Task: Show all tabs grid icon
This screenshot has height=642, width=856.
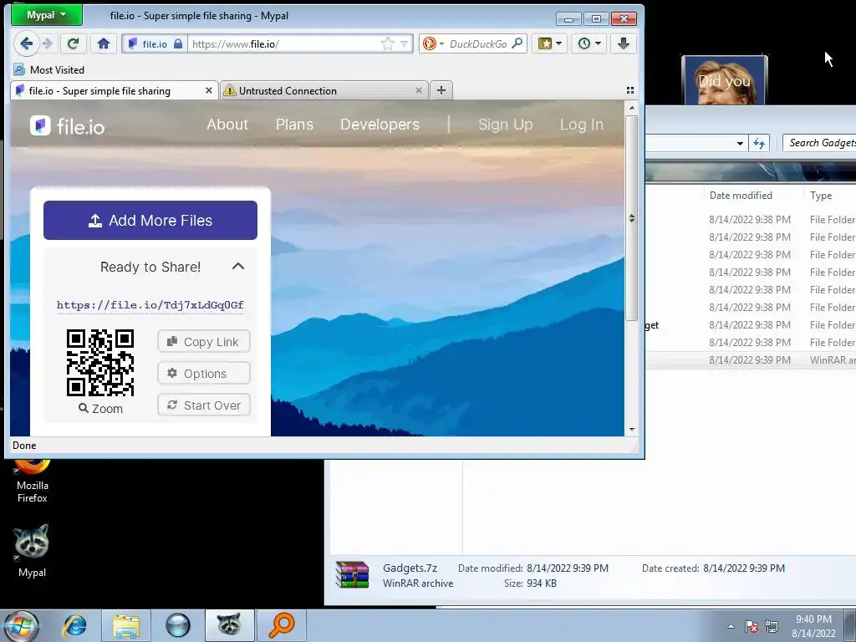Action: coord(630,90)
